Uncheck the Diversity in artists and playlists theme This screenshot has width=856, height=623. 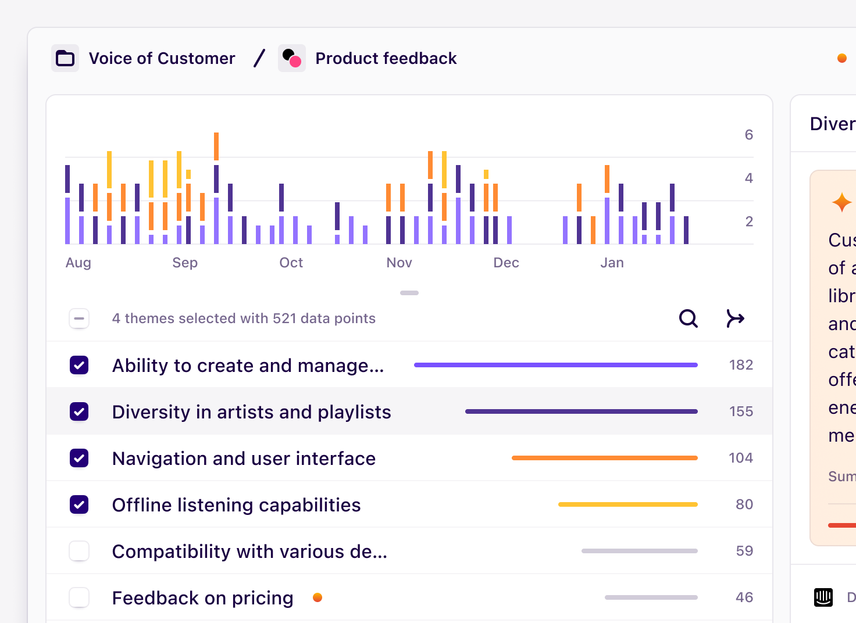tap(79, 411)
